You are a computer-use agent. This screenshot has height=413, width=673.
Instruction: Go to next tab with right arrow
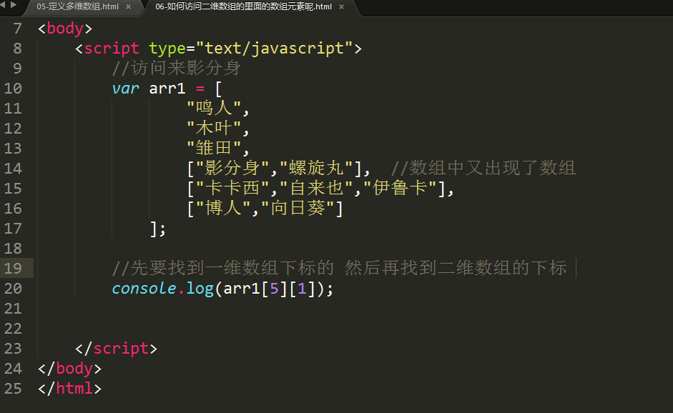tap(14, 5)
